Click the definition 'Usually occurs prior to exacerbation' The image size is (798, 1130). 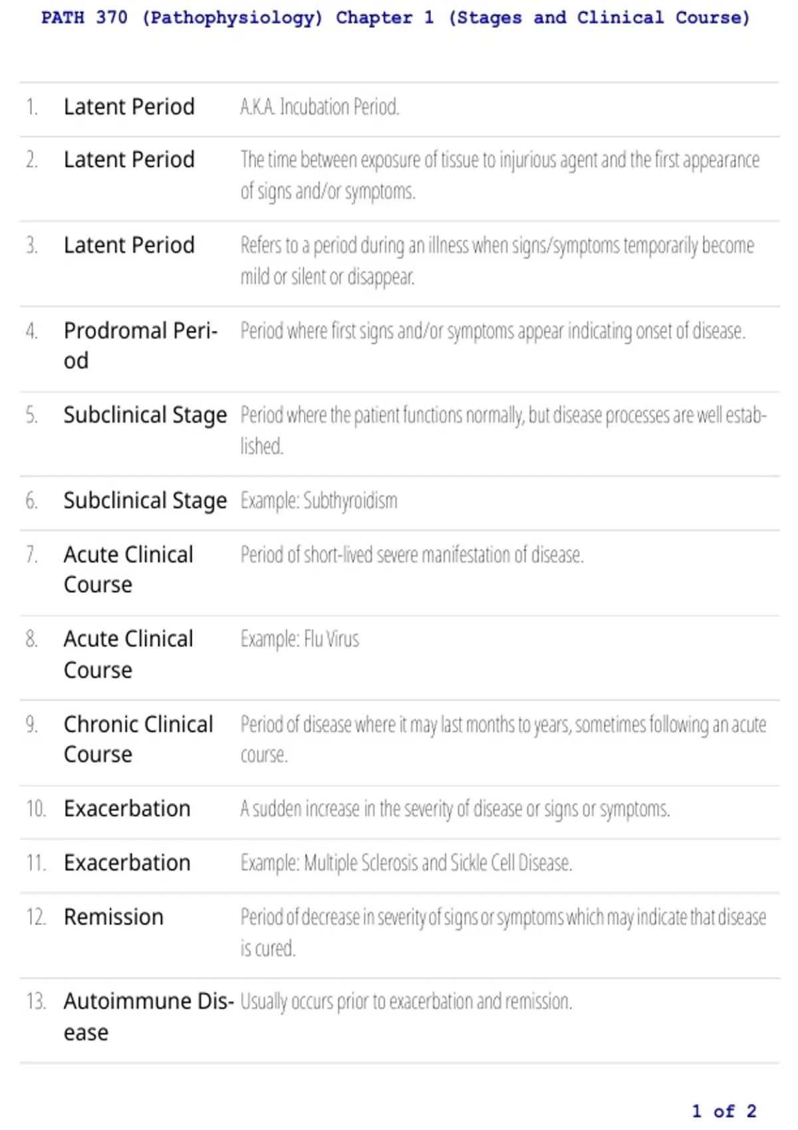[406, 1002]
